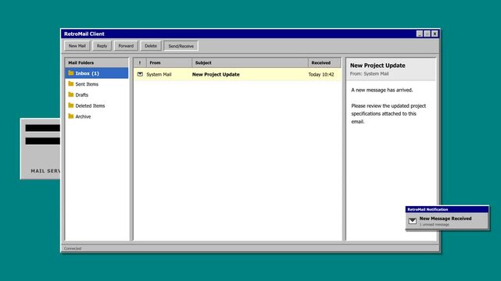
Task: Open the Deleted Items folder
Action: pos(96,105)
